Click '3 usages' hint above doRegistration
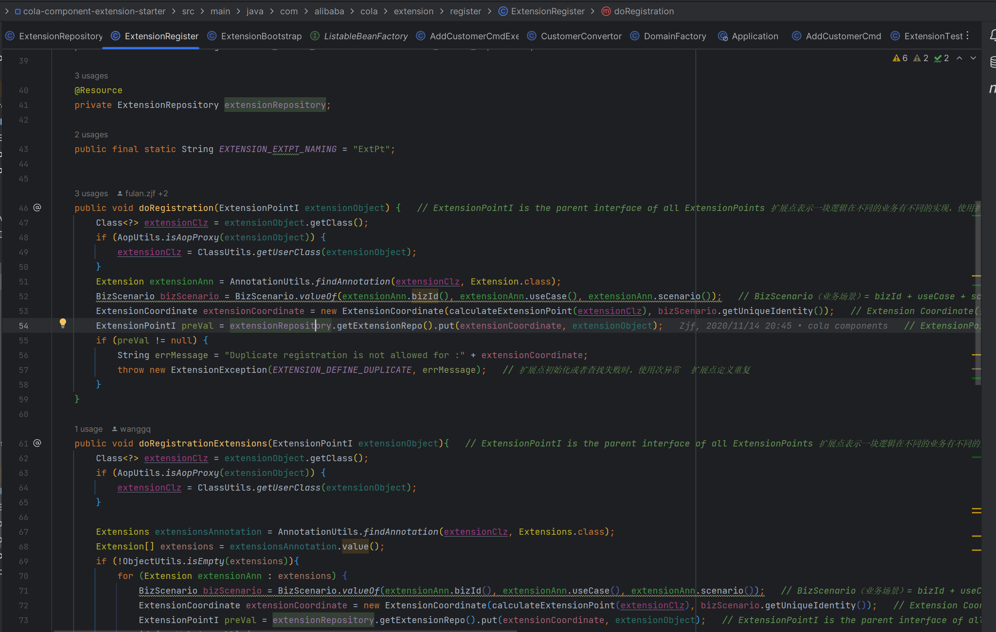 tap(91, 194)
